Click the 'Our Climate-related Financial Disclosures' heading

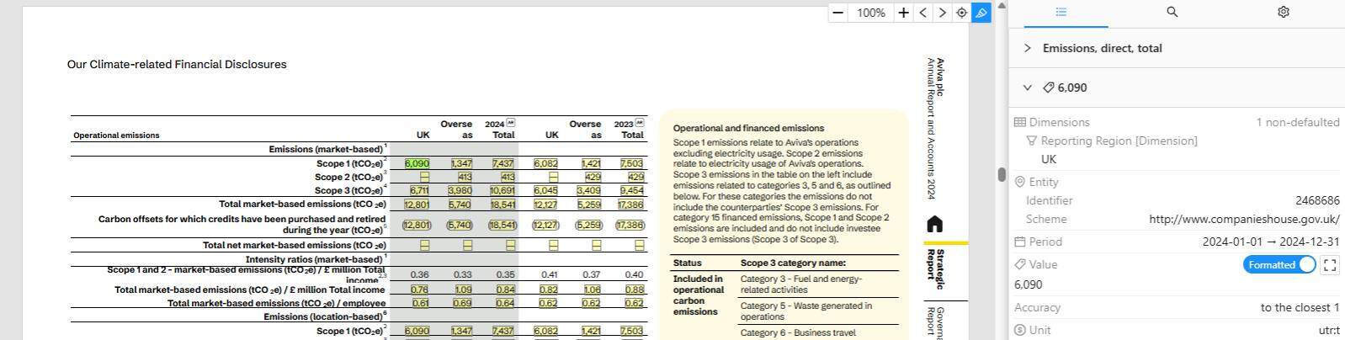coord(177,64)
